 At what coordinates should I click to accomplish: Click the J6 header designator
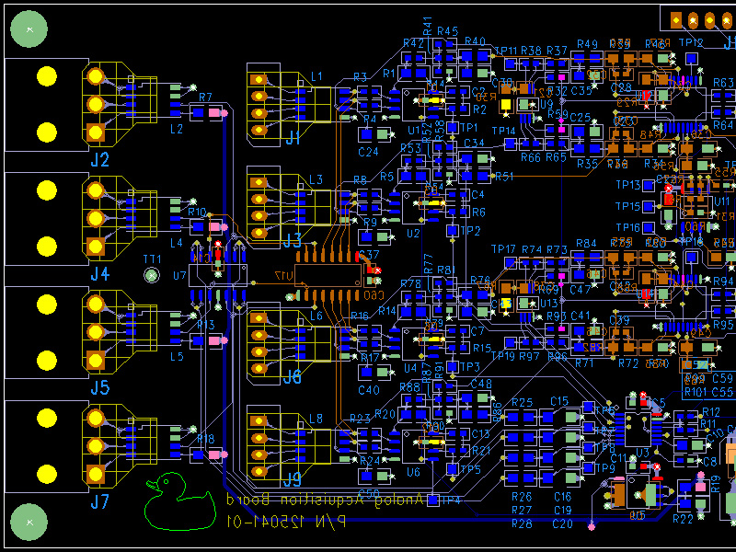tap(292, 376)
